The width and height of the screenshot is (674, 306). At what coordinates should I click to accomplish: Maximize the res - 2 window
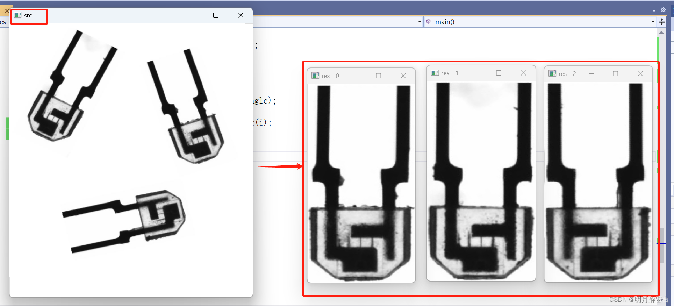click(615, 73)
